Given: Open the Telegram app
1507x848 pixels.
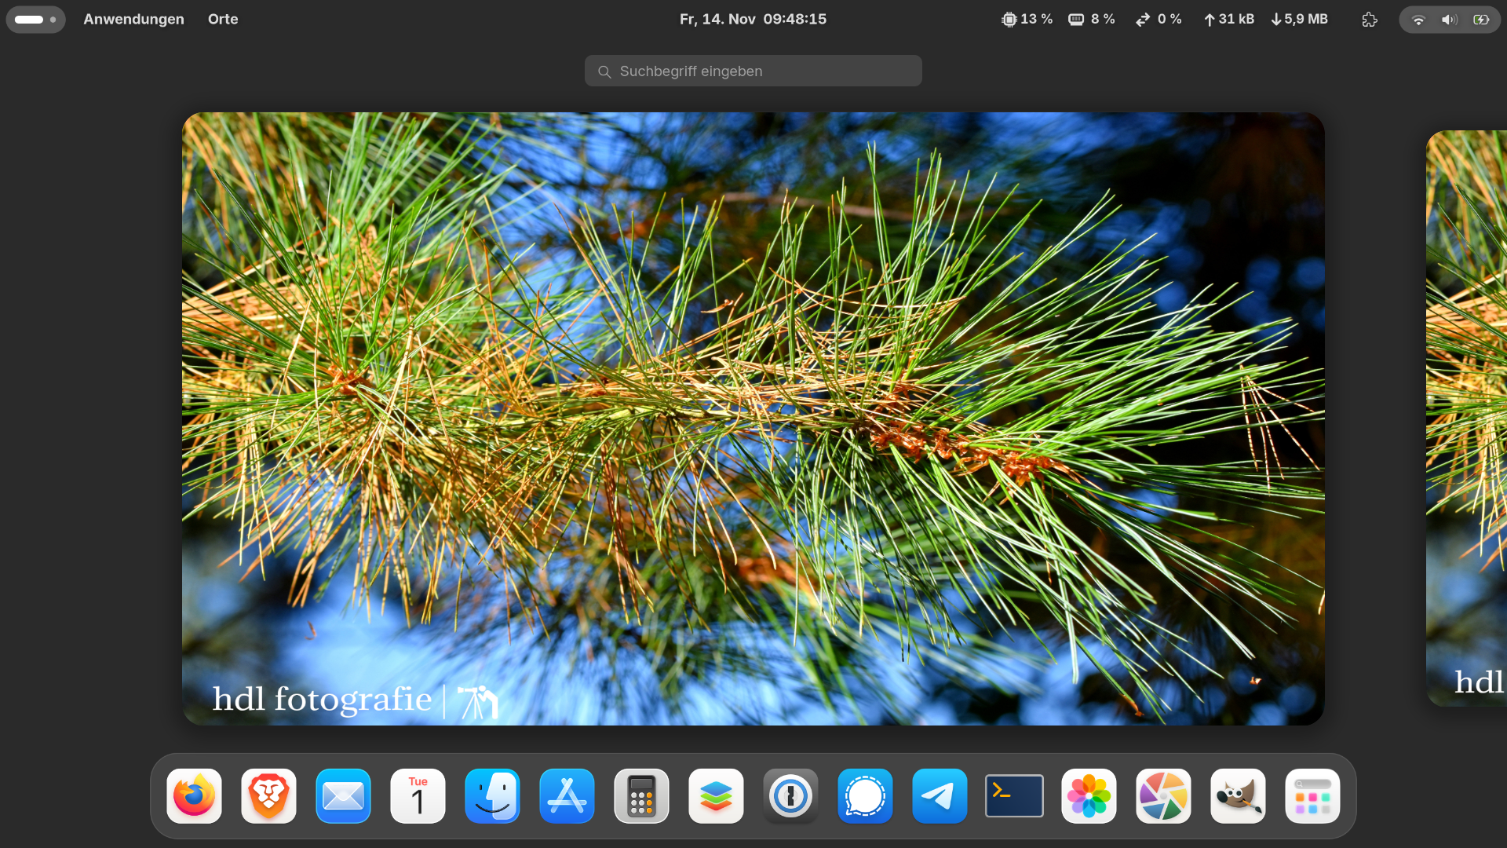Looking at the screenshot, I should click(x=940, y=796).
